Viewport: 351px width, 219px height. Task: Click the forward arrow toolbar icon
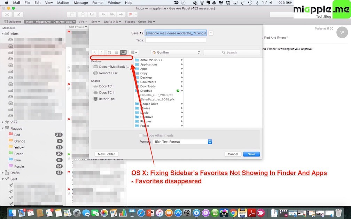point(120,14)
